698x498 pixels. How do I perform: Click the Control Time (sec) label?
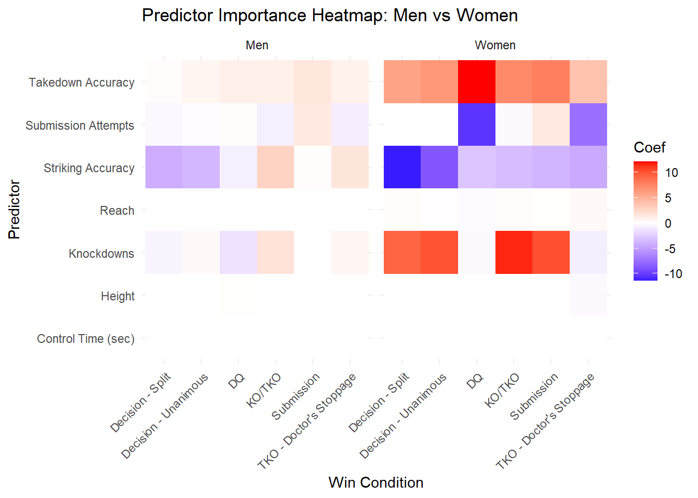86,339
